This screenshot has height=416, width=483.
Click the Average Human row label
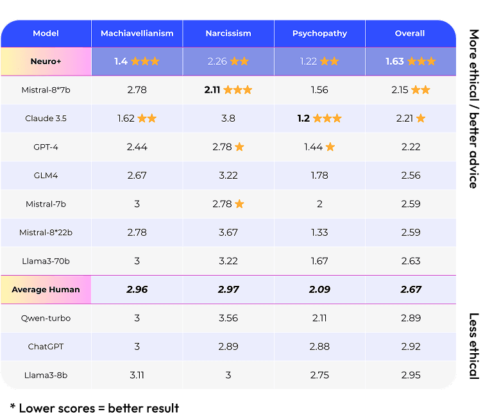[x=46, y=290]
